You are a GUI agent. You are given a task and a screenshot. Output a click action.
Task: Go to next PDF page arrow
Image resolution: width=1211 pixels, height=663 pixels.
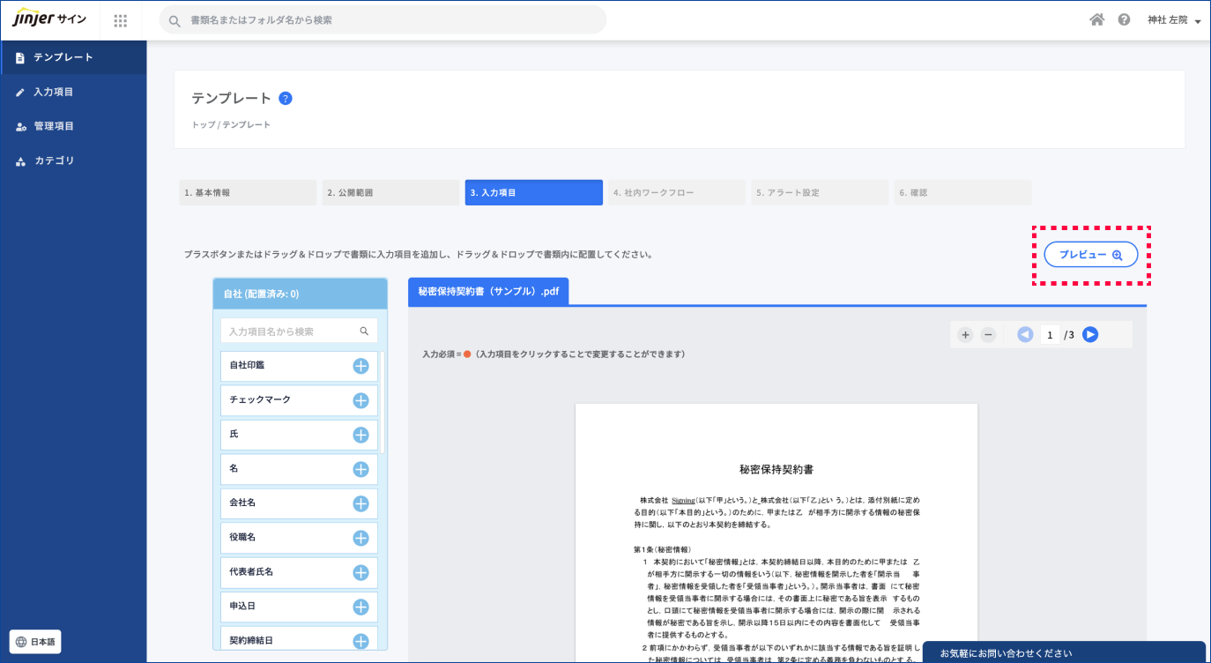pyautogui.click(x=1090, y=334)
